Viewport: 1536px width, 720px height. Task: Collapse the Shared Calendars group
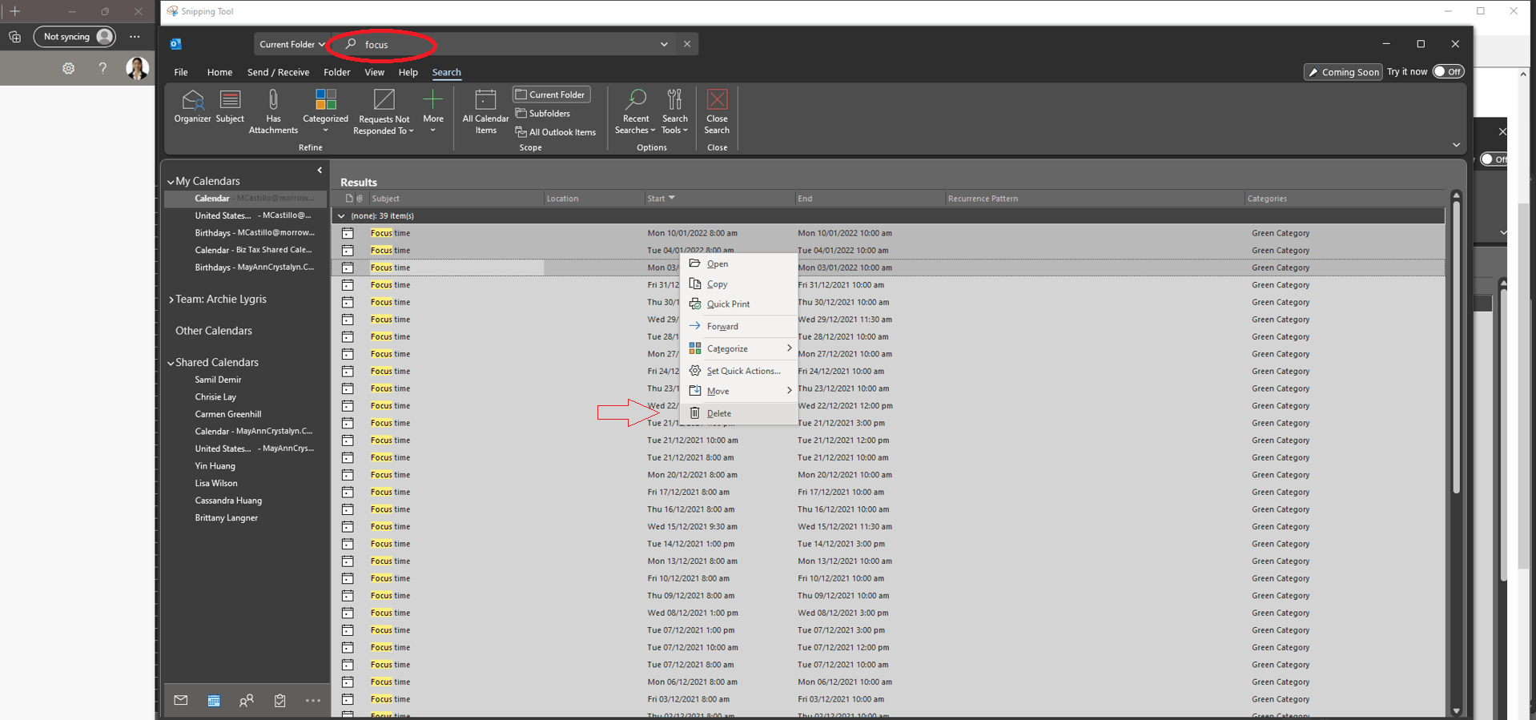(x=171, y=363)
